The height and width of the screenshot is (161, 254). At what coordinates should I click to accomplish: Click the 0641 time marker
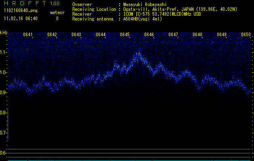coord(28,35)
